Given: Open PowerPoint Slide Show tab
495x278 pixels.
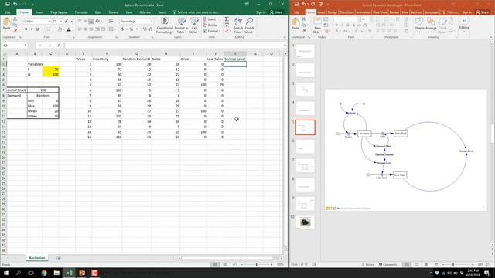Looking at the screenshot, I should [380, 12].
